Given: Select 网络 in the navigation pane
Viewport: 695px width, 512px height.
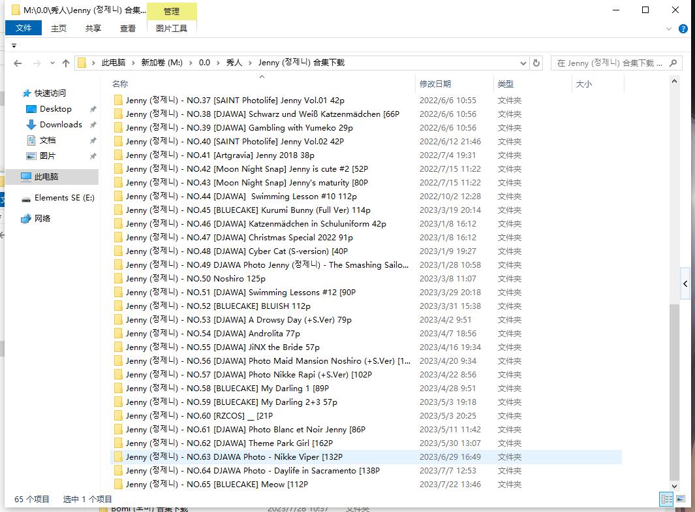Looking at the screenshot, I should tap(42, 219).
